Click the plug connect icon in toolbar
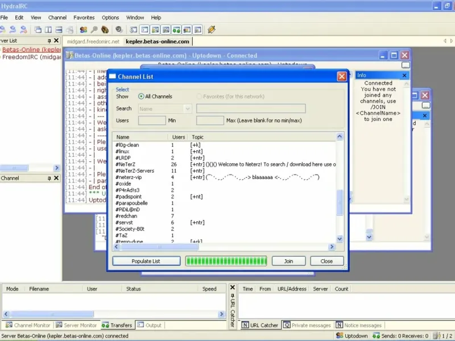Viewport: 455px width, 341px height. tap(212, 30)
